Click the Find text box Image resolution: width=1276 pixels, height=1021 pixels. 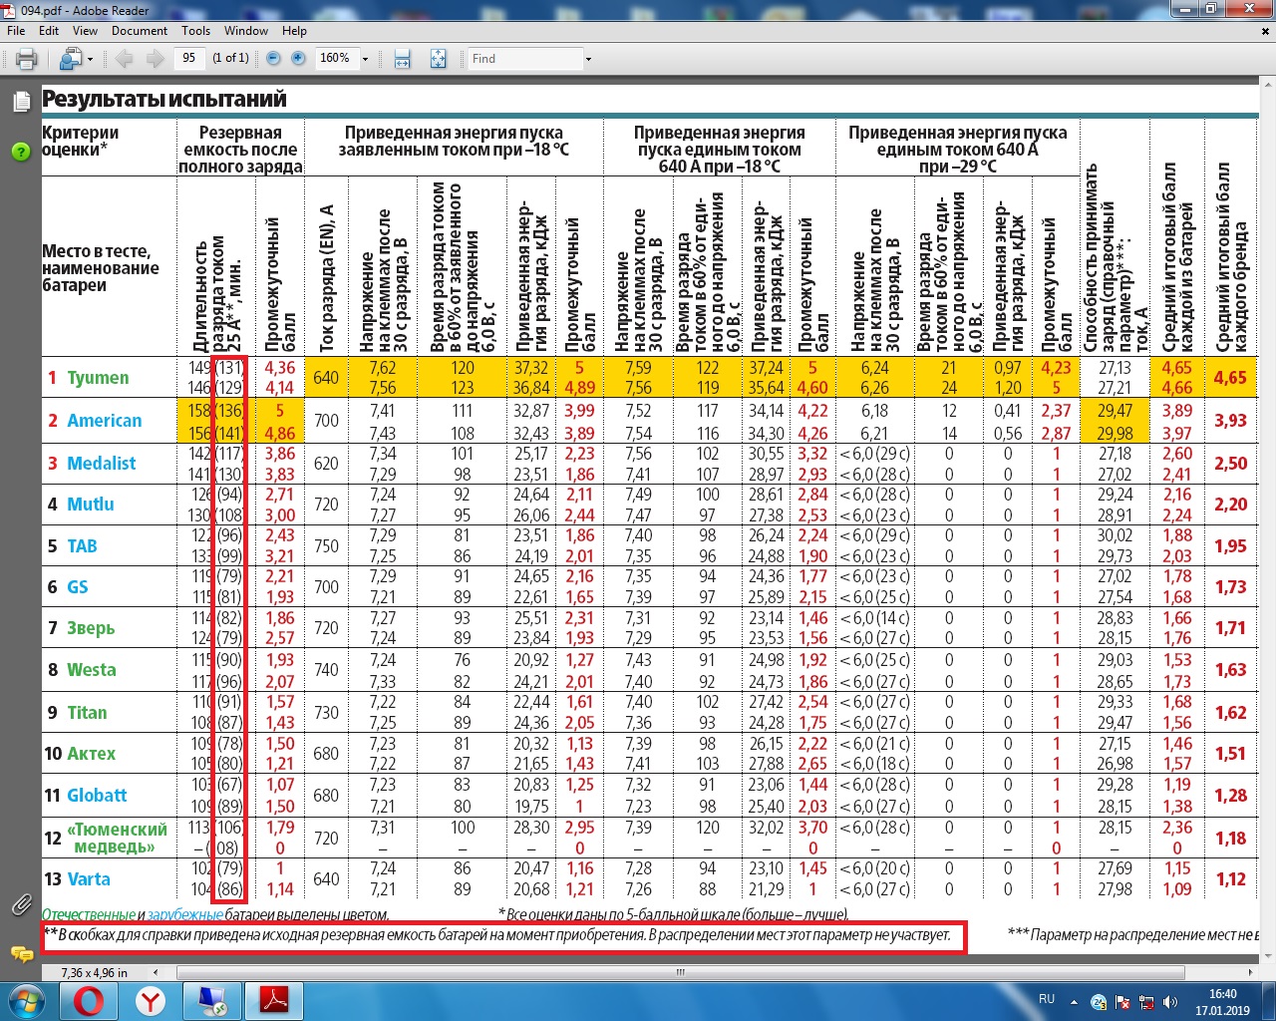[x=525, y=59]
